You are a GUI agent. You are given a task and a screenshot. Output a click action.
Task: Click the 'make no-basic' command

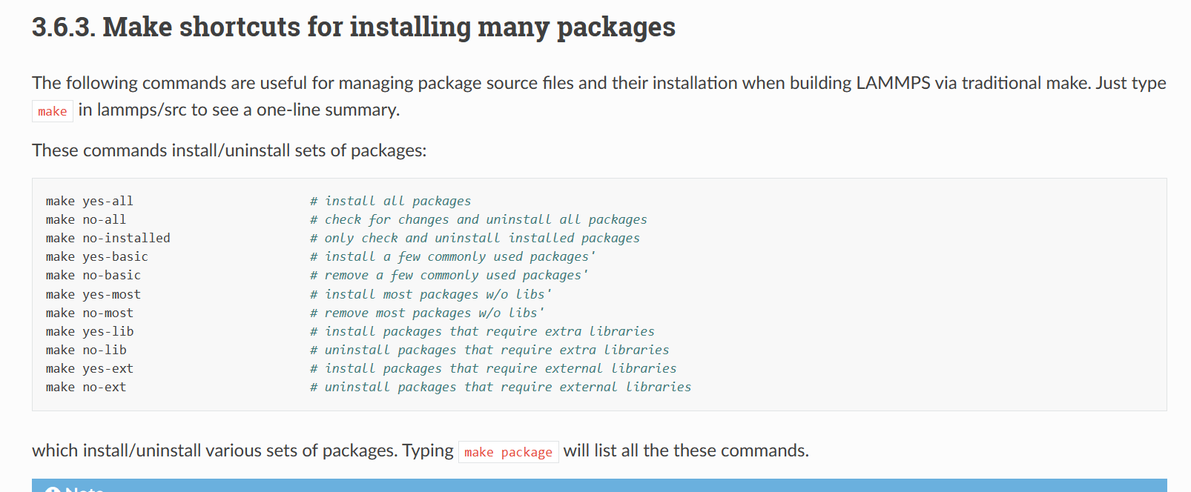(x=93, y=275)
